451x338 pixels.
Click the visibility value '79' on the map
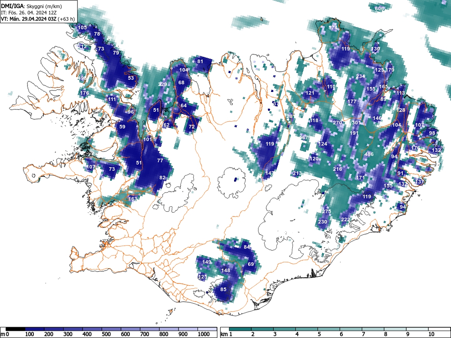(116, 53)
